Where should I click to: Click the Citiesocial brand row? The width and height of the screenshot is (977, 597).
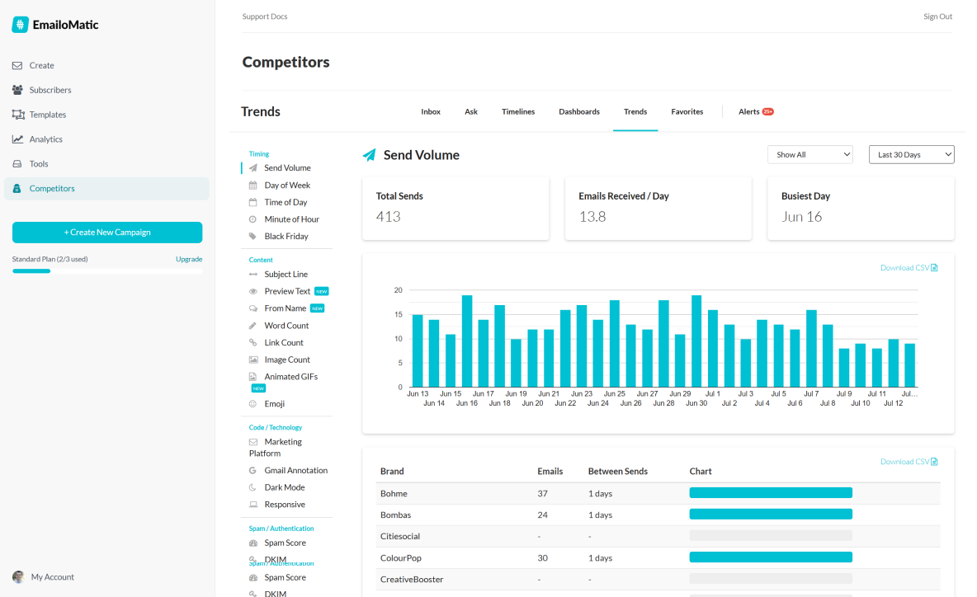(x=658, y=536)
